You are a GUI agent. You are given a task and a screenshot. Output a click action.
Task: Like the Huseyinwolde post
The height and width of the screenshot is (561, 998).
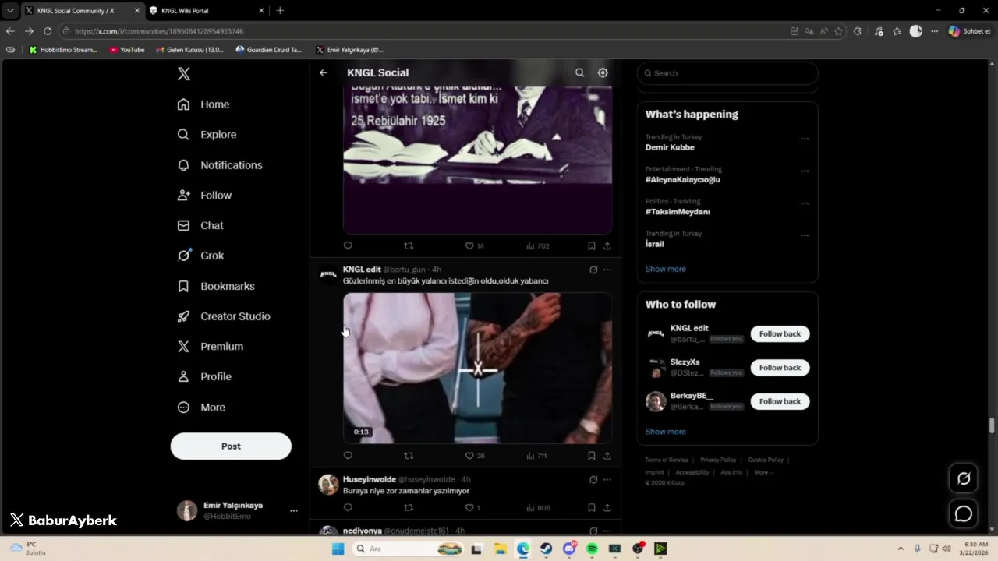pos(472,508)
